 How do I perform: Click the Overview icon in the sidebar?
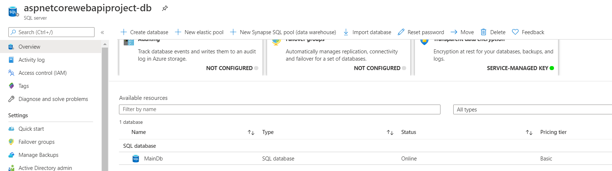coord(11,47)
